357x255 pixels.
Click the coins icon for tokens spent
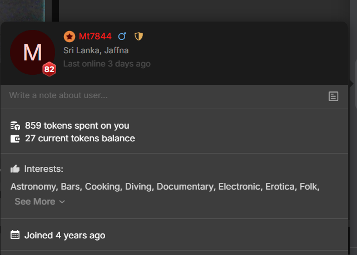click(x=15, y=126)
